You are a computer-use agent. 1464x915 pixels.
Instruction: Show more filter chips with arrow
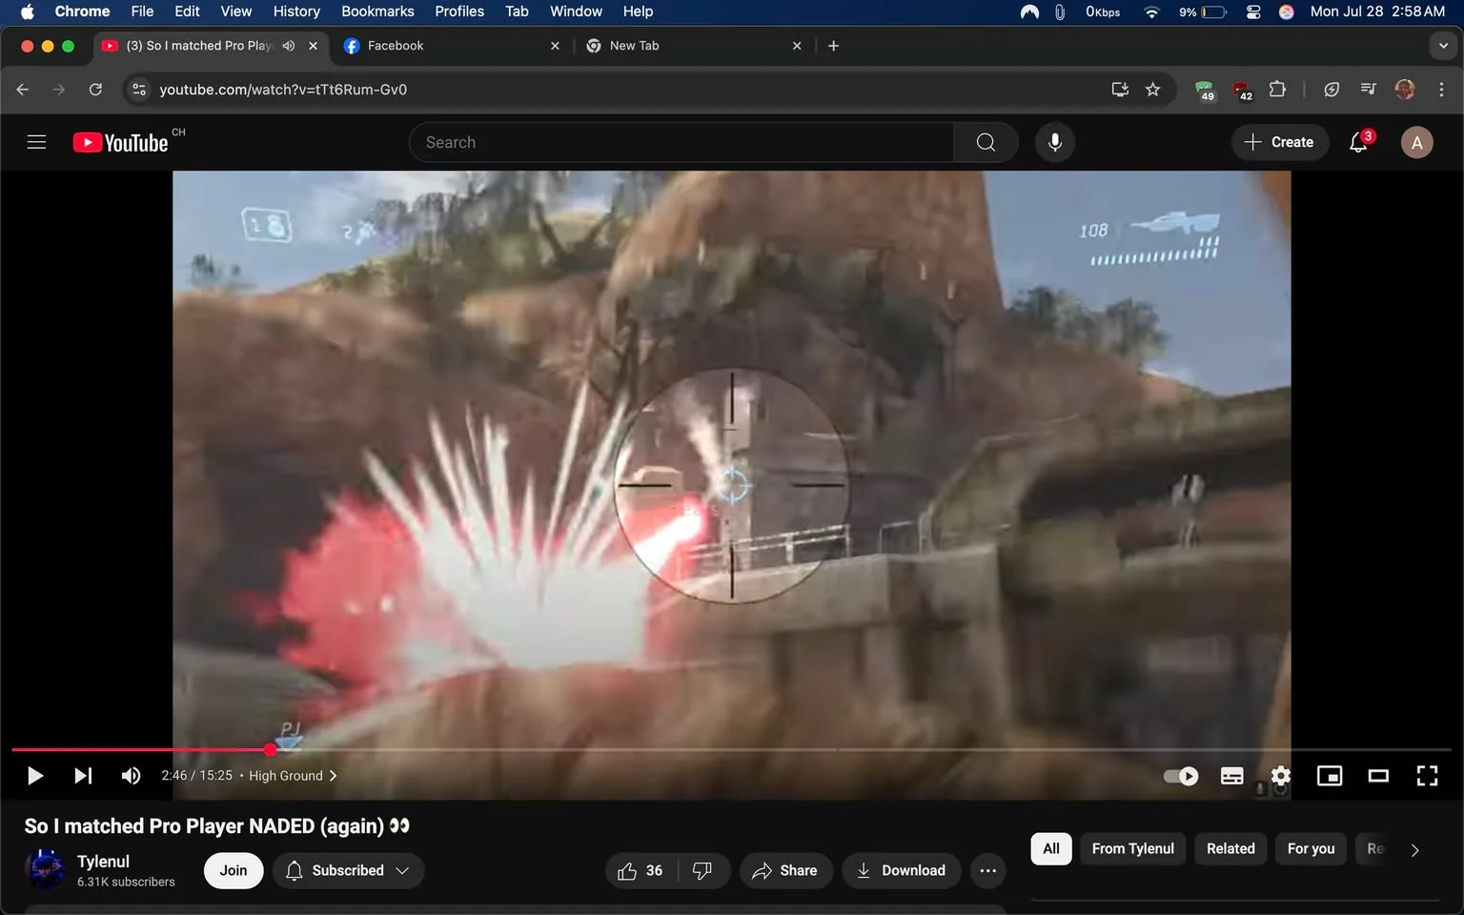pyautogui.click(x=1415, y=849)
